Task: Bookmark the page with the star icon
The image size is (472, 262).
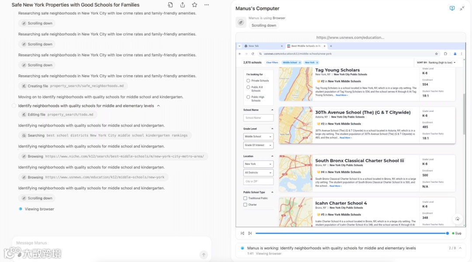Action: click(436, 54)
